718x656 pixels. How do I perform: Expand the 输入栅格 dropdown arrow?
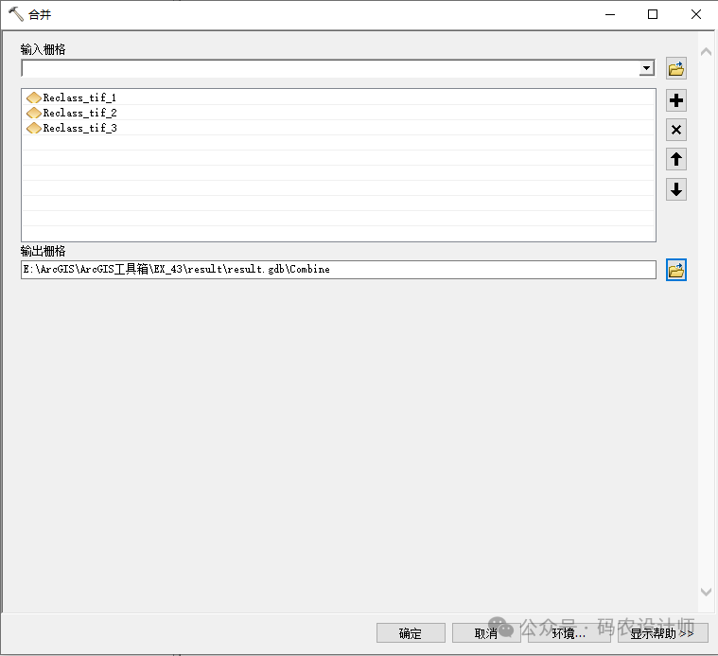[x=646, y=68]
